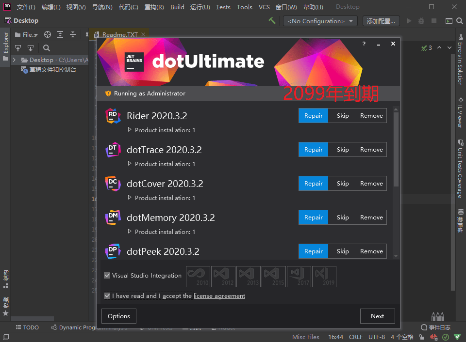This screenshot has height=342, width=466.
Task: Click 添加配置 add configuration button
Action: [x=381, y=21]
